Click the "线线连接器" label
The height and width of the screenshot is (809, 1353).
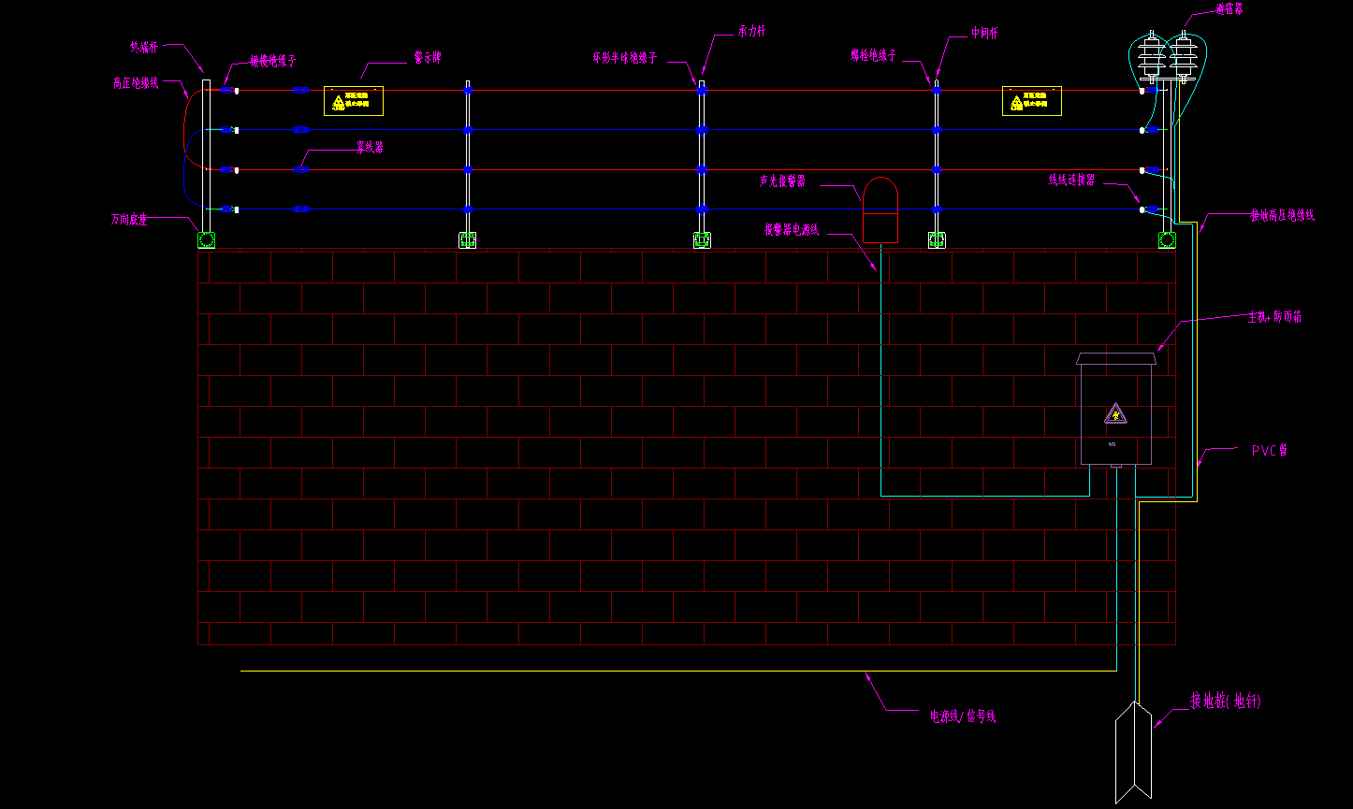coord(1071,180)
